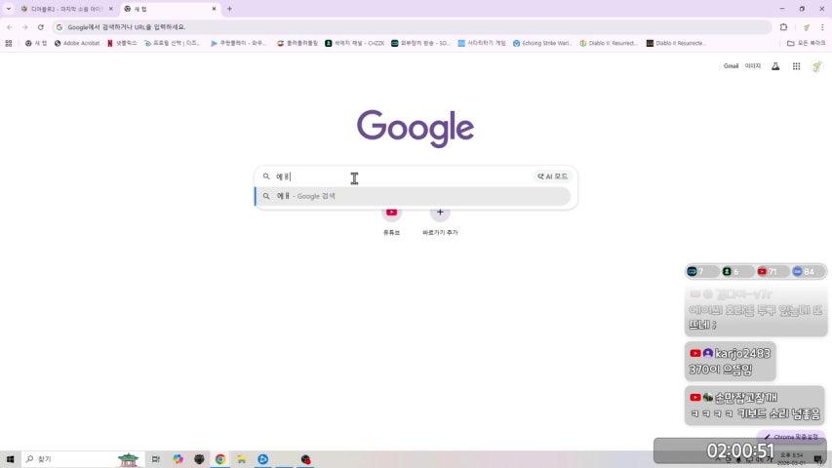Open the Adobe Acrobat bookmark
832x468 pixels.
77,43
